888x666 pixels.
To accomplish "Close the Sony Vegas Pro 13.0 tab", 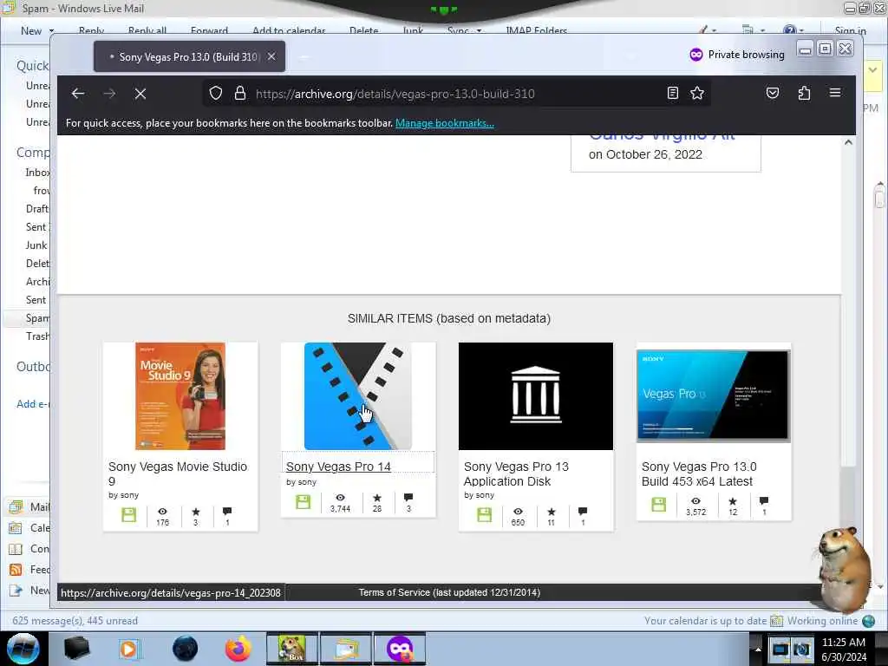I will pyautogui.click(x=271, y=56).
